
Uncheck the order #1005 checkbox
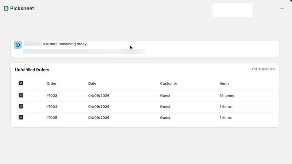(x=21, y=117)
